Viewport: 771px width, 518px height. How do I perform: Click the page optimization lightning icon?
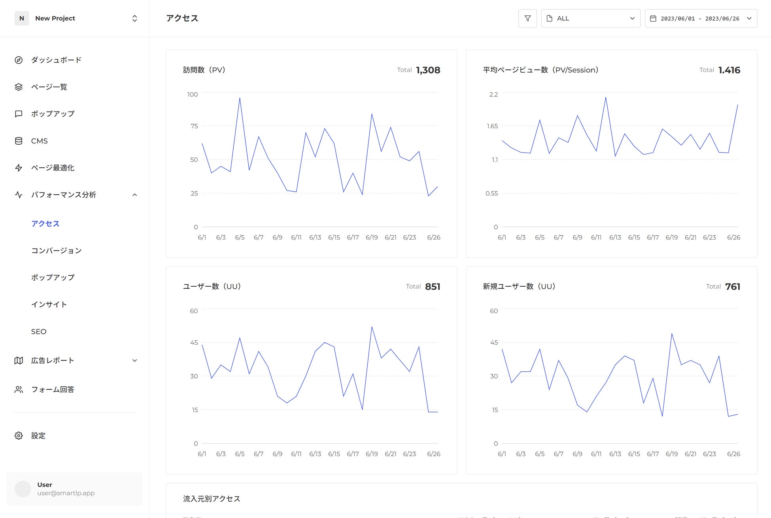pos(19,168)
